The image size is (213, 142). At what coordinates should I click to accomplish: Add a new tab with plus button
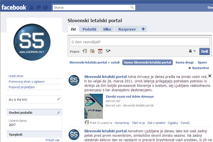143,29
